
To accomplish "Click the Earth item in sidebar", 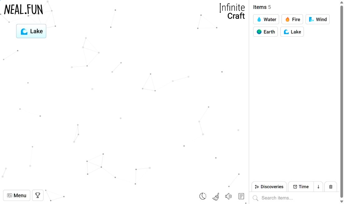I will [265, 32].
